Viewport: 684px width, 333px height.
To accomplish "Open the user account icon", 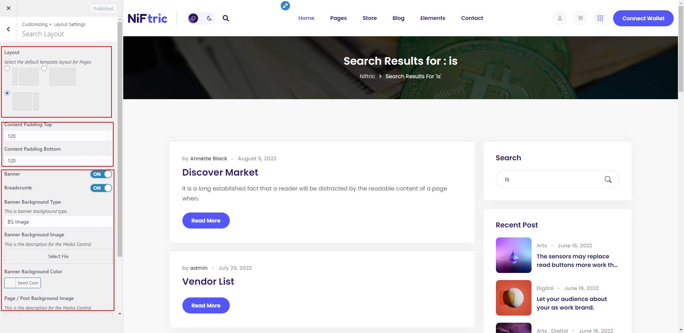I will click(560, 18).
